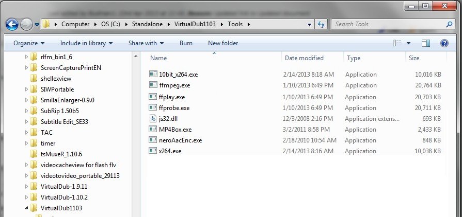Select the js32.dll file icon
462x217 pixels.
tap(153, 119)
